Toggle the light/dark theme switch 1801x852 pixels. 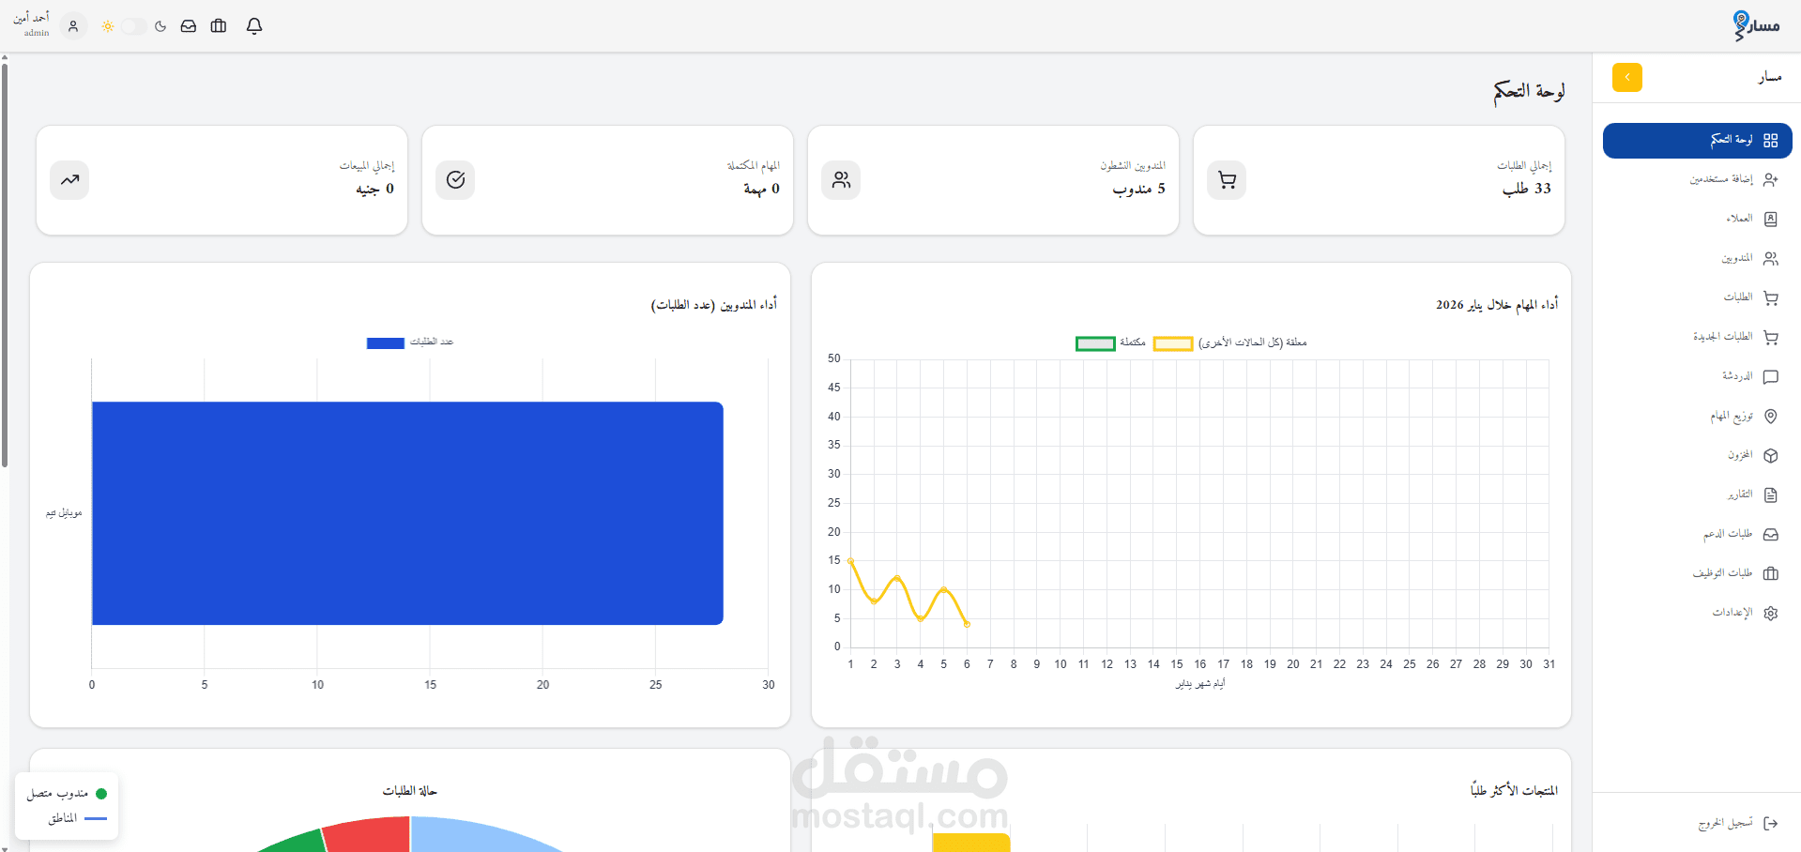pyautogui.click(x=134, y=26)
